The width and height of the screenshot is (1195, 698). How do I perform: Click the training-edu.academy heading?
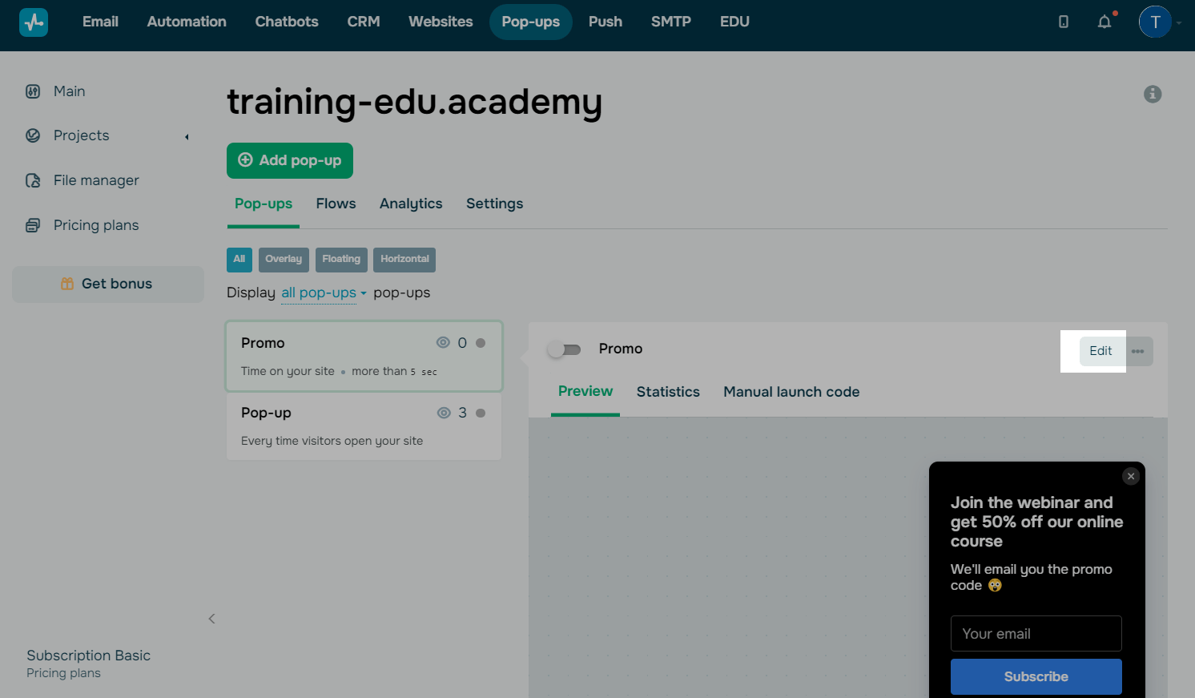tap(414, 103)
